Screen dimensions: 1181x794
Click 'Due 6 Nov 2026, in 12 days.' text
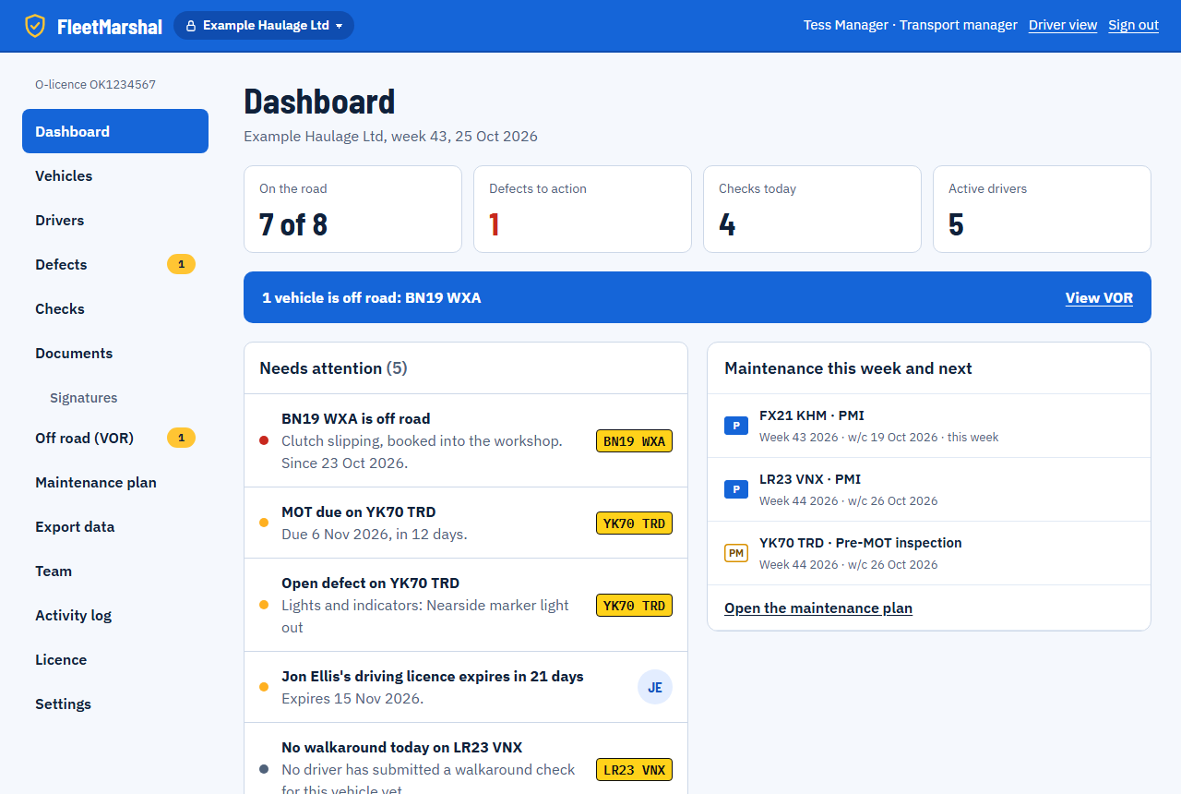tap(374, 534)
